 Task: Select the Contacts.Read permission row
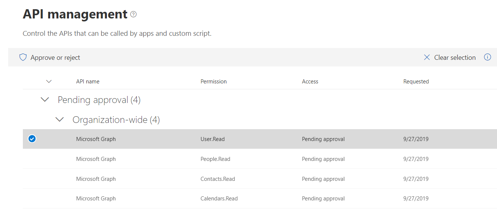[218, 179]
